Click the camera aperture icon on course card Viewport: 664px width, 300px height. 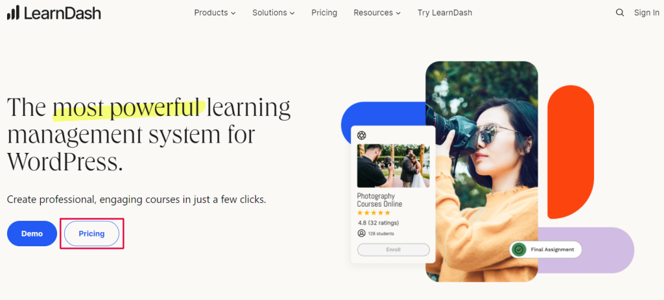[x=362, y=135]
